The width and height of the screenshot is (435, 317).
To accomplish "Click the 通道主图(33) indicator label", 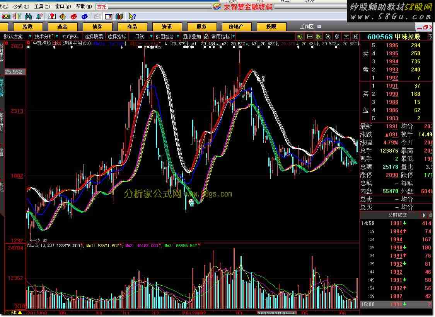I will click(x=77, y=43).
